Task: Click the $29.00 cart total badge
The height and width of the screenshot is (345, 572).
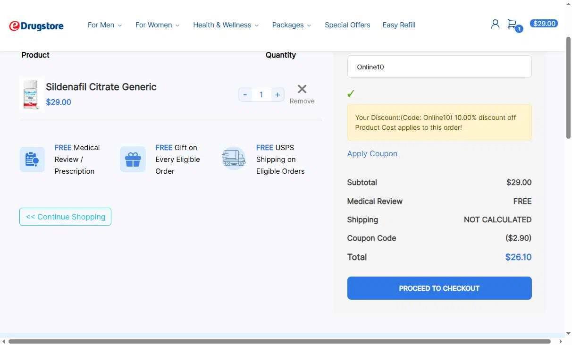Action: point(544,24)
